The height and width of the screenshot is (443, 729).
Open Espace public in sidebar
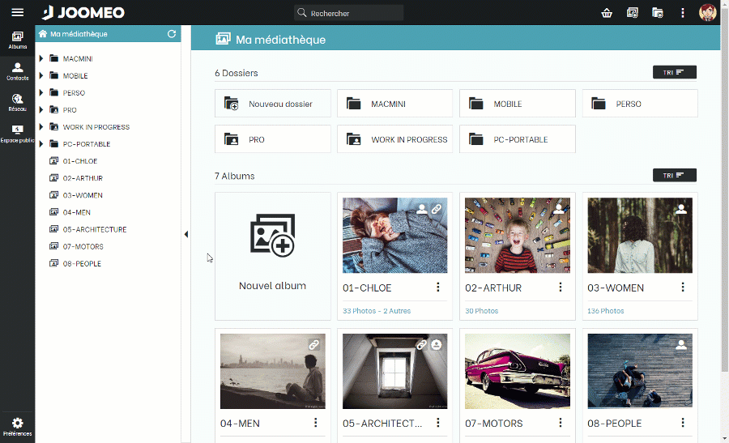[17, 134]
